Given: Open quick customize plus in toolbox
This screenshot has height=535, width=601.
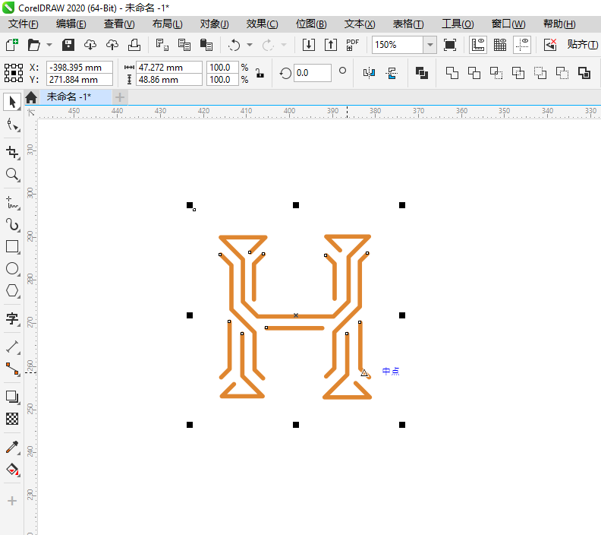Looking at the screenshot, I should (12, 501).
